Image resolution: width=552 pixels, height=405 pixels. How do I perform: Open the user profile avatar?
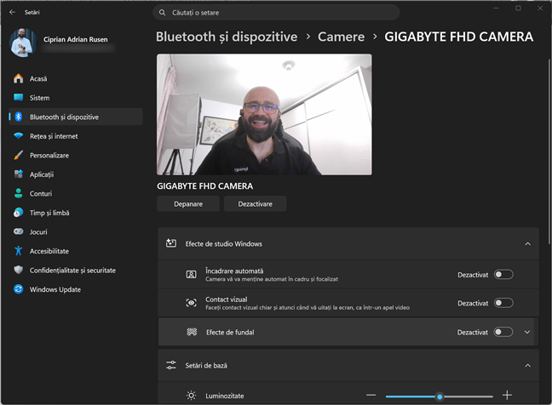23,43
